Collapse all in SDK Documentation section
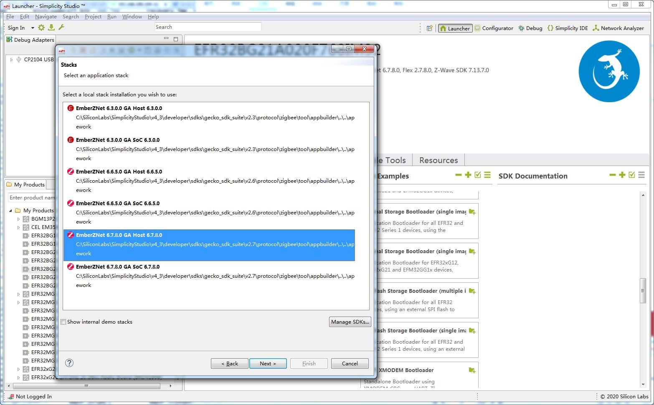654x405 pixels. tap(612, 175)
